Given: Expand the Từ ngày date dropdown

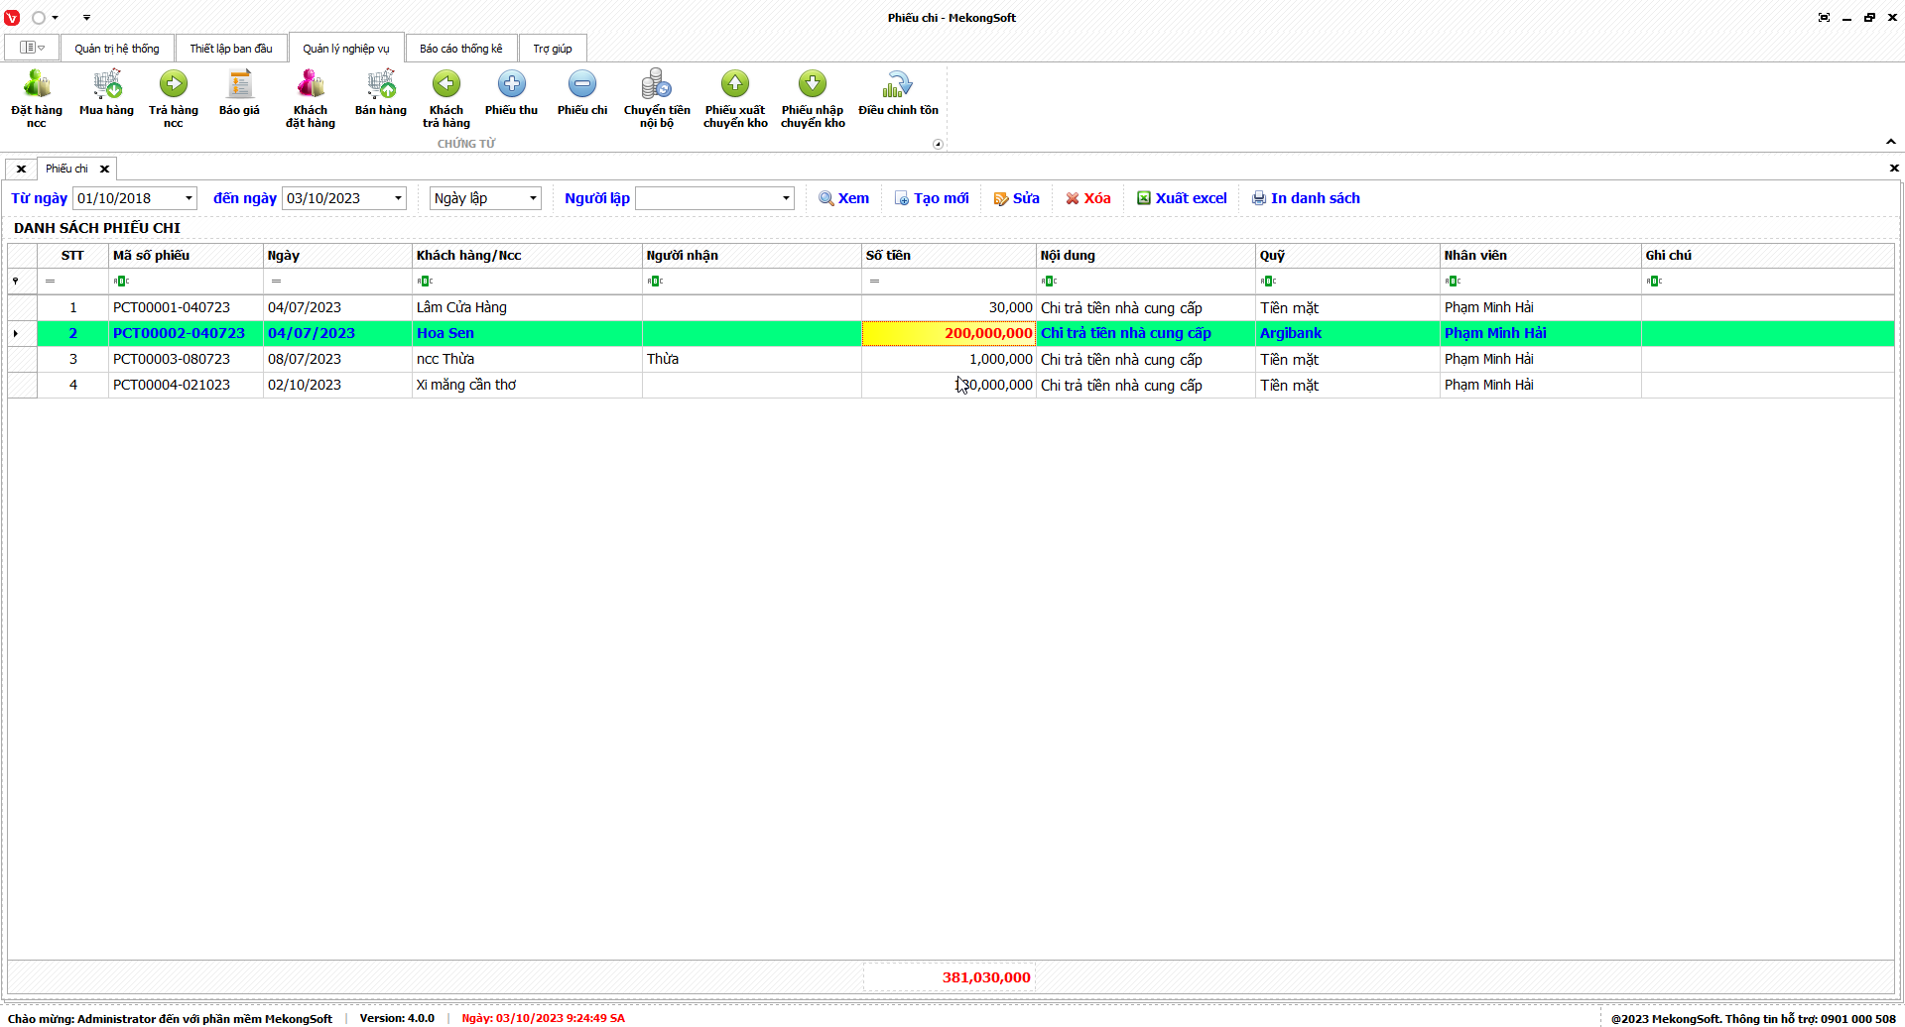Looking at the screenshot, I should coord(189,198).
